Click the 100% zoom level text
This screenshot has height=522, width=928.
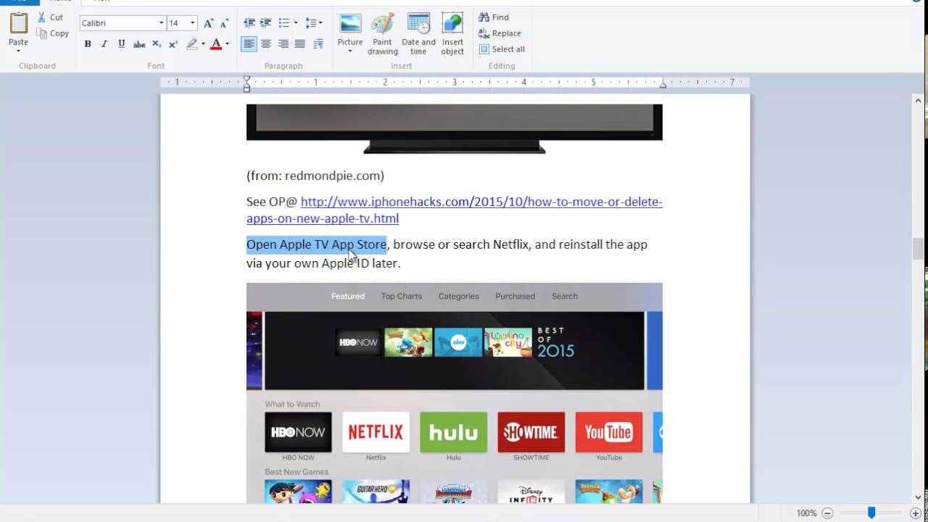coord(807,513)
